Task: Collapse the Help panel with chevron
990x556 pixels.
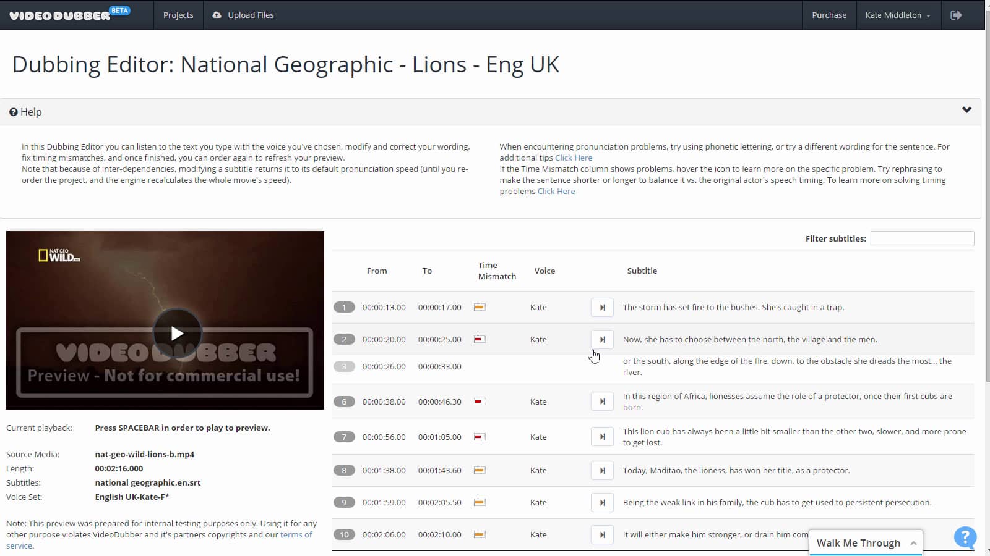Action: (x=966, y=110)
